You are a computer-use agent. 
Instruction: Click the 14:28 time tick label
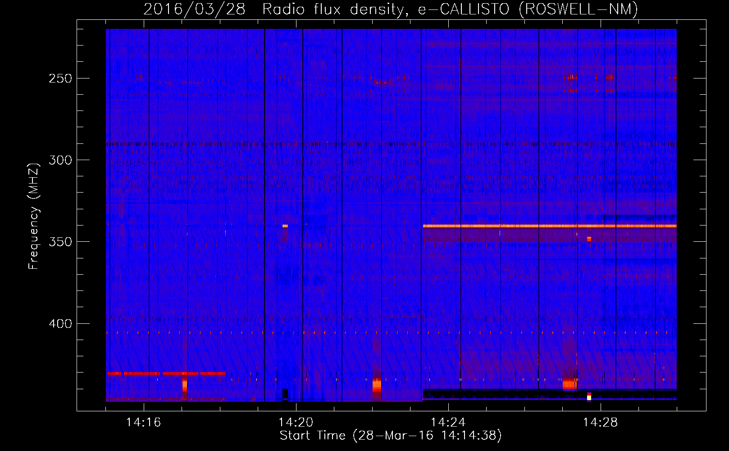pyautogui.click(x=600, y=423)
